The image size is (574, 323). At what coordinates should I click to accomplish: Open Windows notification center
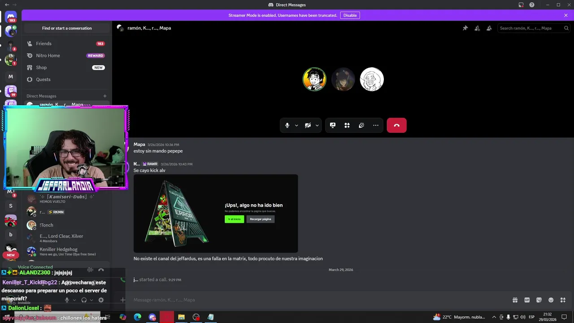[x=564, y=317]
